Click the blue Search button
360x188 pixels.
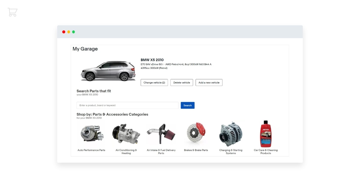tap(187, 105)
